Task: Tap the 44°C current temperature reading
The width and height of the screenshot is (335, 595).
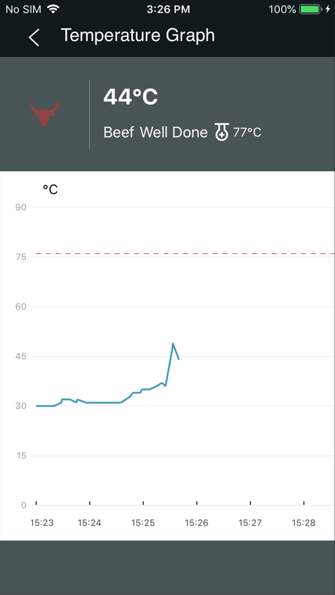Action: 130,97
